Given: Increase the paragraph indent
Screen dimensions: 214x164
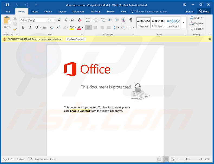Looking at the screenshot, I should pyautogui.click(x=117, y=20).
